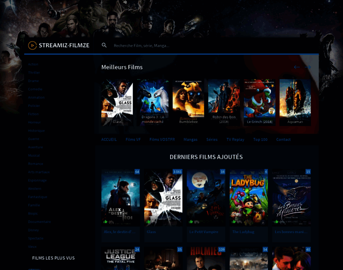343x270 pixels.
Task: Select the Spectacle genre in sidebar
Action: (x=36, y=238)
